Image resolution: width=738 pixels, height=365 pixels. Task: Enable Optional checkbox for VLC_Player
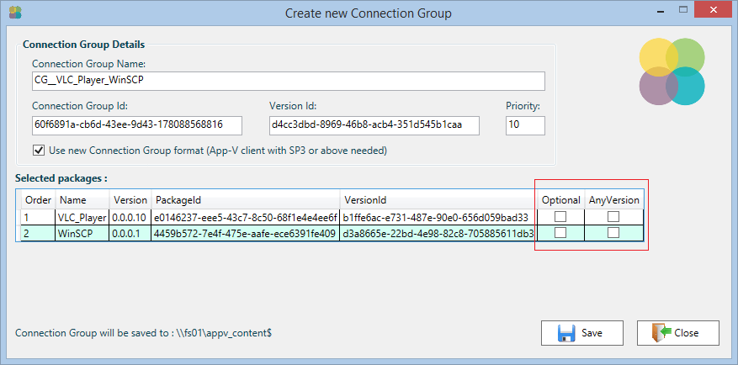(x=560, y=217)
